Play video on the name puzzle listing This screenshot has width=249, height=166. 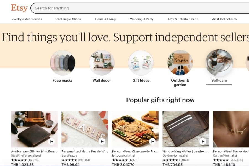(102, 142)
